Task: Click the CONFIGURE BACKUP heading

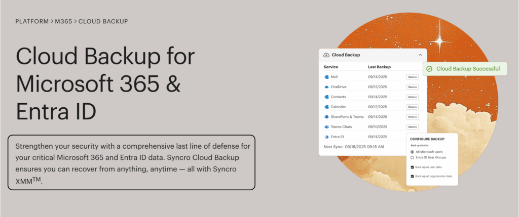Action: click(427, 139)
